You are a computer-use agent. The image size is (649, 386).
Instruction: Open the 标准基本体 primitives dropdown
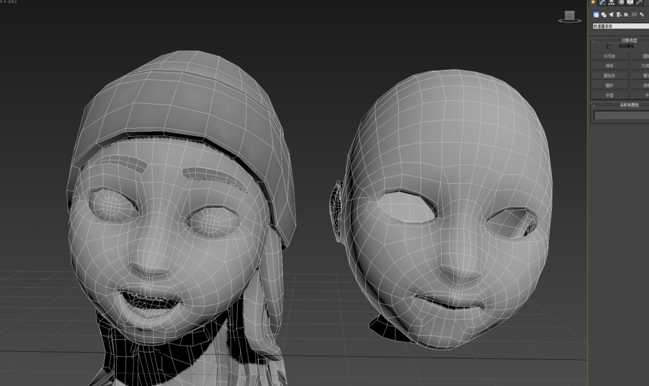tap(620, 26)
